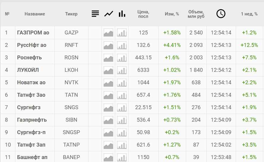Click the bar chart header icon
Viewport: 264px width, 162px height.
click(x=122, y=14)
